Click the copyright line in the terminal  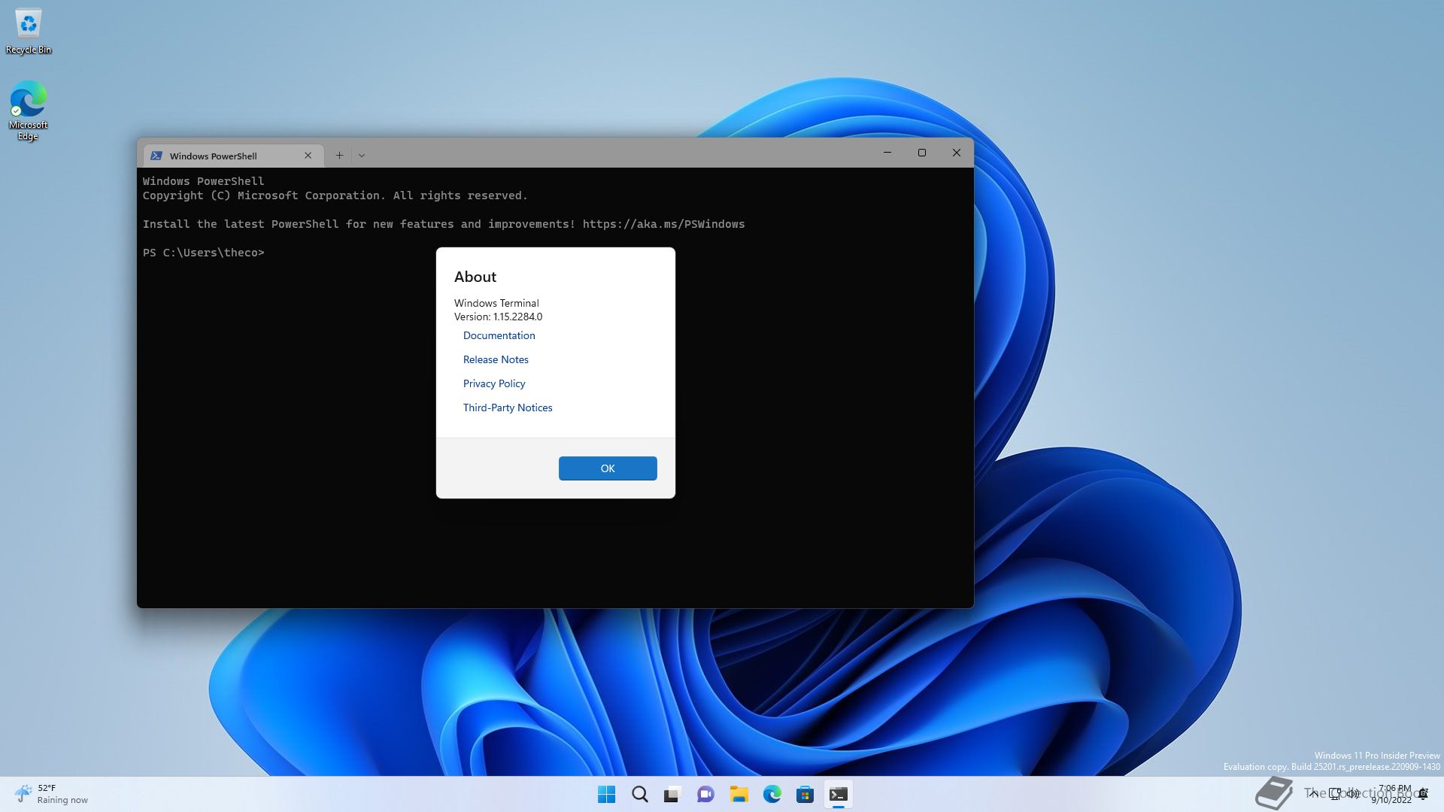pos(335,195)
